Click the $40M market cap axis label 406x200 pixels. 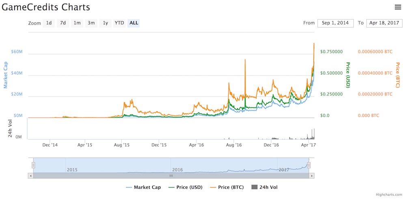click(x=17, y=73)
